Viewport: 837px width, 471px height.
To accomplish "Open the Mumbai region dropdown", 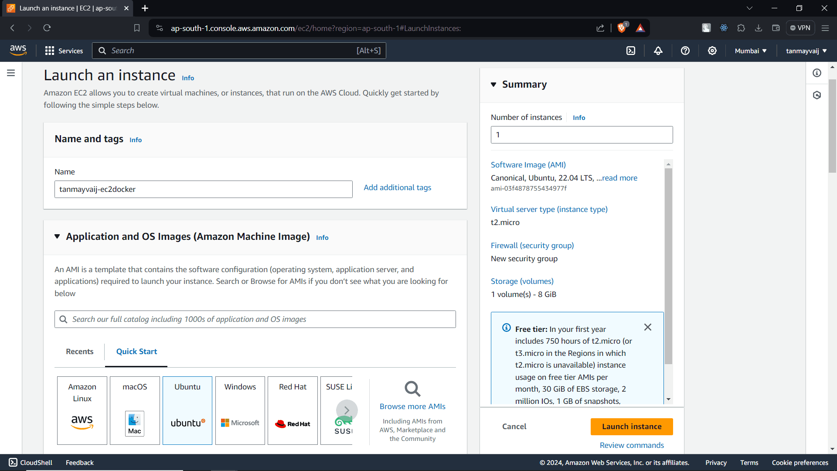I will 750,51.
